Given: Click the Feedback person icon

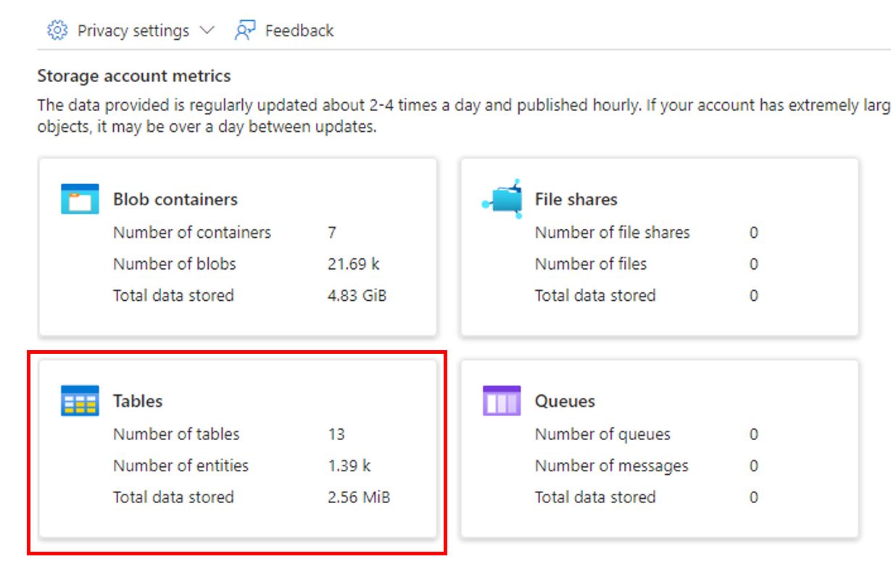Looking at the screenshot, I should [244, 30].
